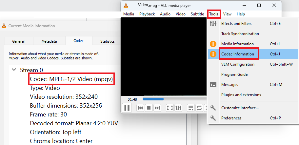Select Codec Information menu entry

tap(253, 54)
